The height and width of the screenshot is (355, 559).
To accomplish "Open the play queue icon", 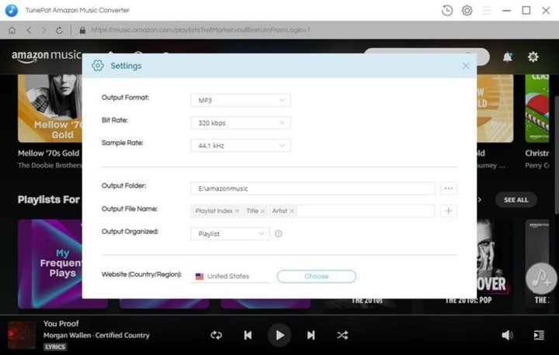I will (x=539, y=335).
